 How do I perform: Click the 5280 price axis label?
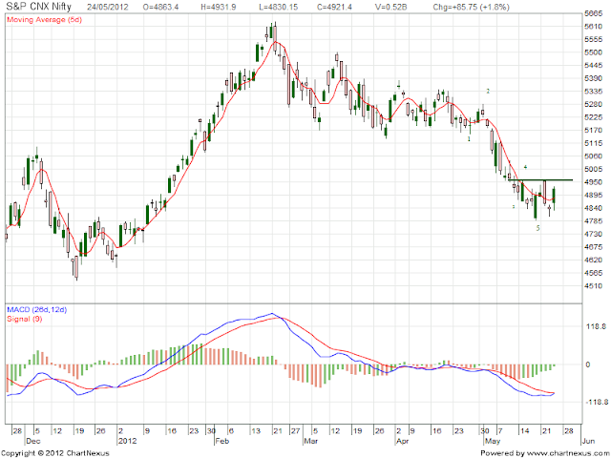point(594,104)
